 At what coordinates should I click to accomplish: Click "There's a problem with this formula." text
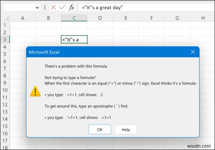pos(76,66)
